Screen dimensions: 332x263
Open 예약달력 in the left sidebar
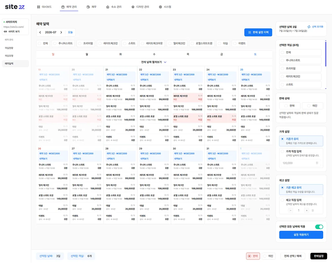pos(15,64)
